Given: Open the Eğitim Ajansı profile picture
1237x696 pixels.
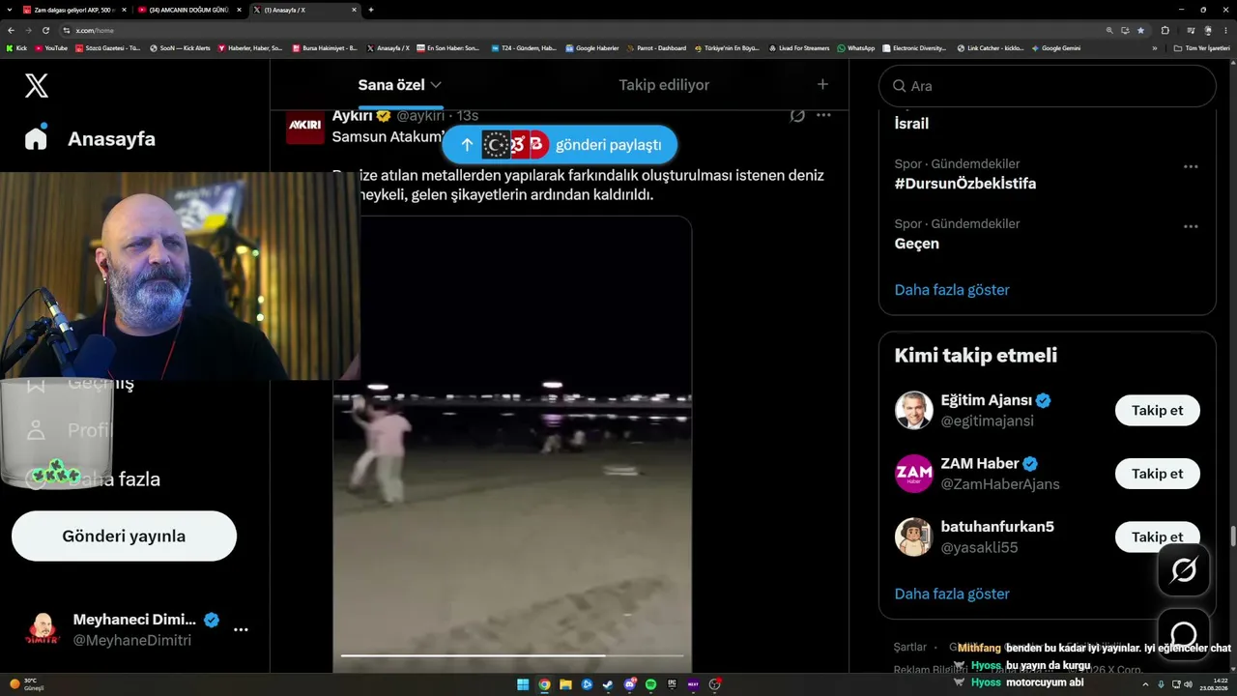Looking at the screenshot, I should 913,410.
